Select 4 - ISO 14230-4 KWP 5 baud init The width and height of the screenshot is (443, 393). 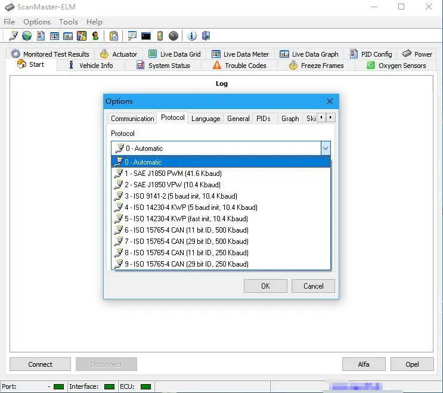pyautogui.click(x=221, y=207)
